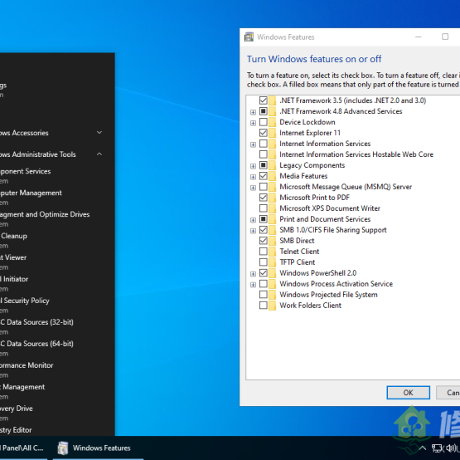Switch to Control Panel taskbar button
The height and width of the screenshot is (460, 460).
[x=23, y=448]
